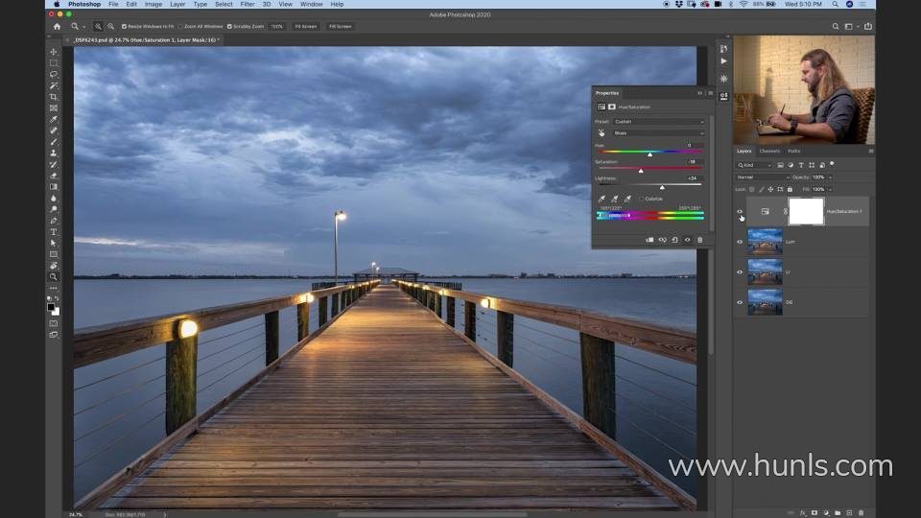Select the Path Selection tool
The width and height of the screenshot is (921, 518).
pos(54,243)
